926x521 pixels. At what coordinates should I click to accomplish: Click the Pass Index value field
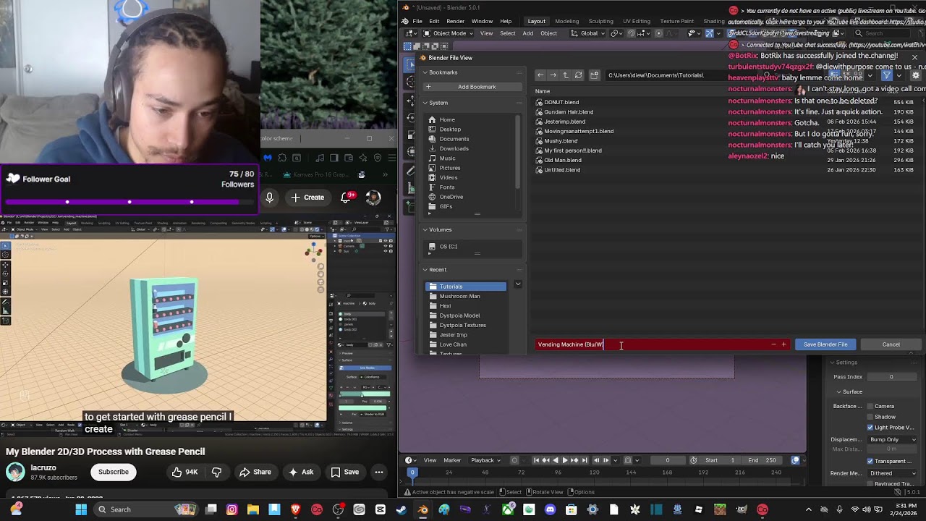pos(893,377)
